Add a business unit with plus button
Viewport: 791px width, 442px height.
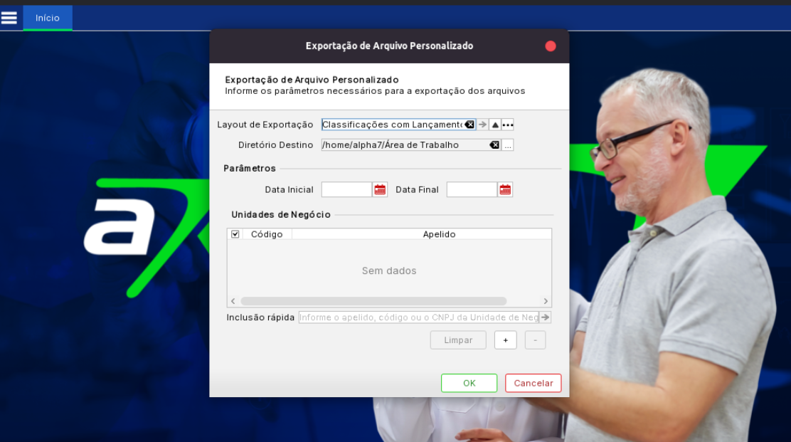click(505, 340)
